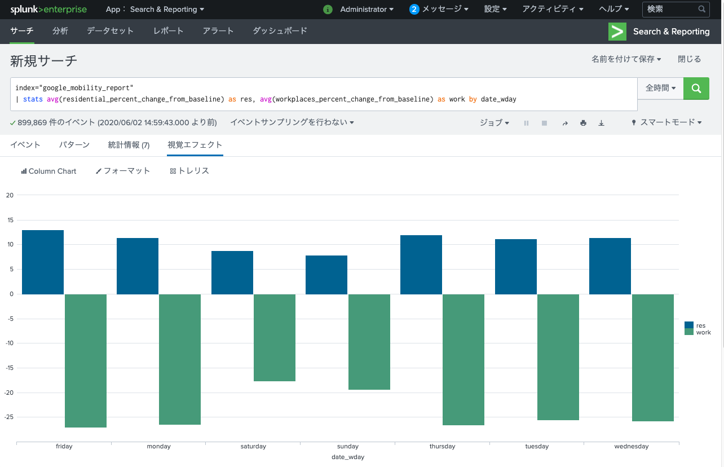Export the search results via download icon
The image size is (724, 467).
tap(601, 122)
